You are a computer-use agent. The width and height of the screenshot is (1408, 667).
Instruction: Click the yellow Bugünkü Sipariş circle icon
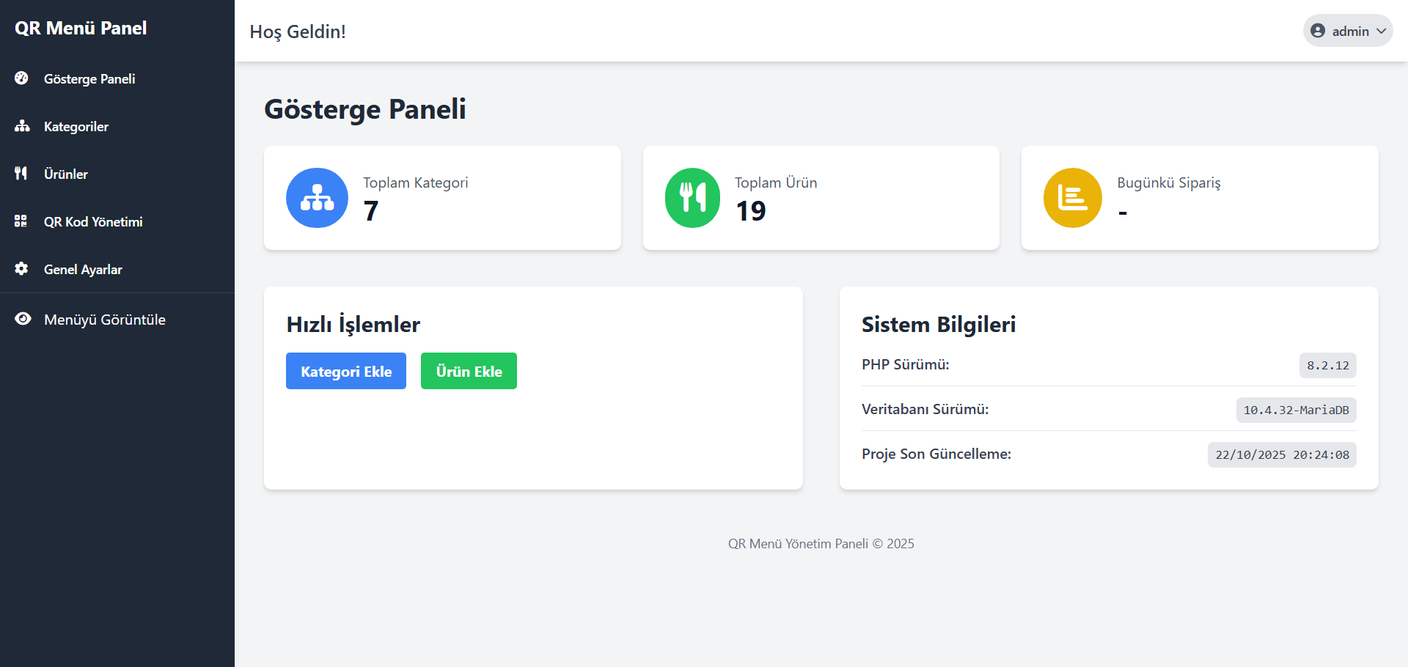[x=1072, y=198]
